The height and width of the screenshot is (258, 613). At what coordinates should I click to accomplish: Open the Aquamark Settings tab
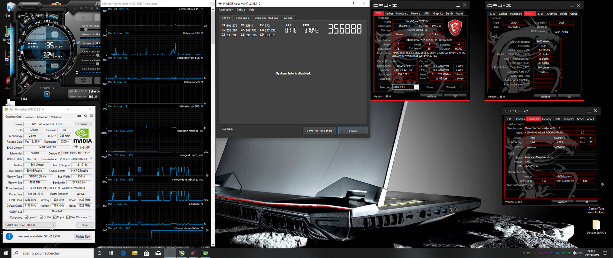pyautogui.click(x=242, y=18)
